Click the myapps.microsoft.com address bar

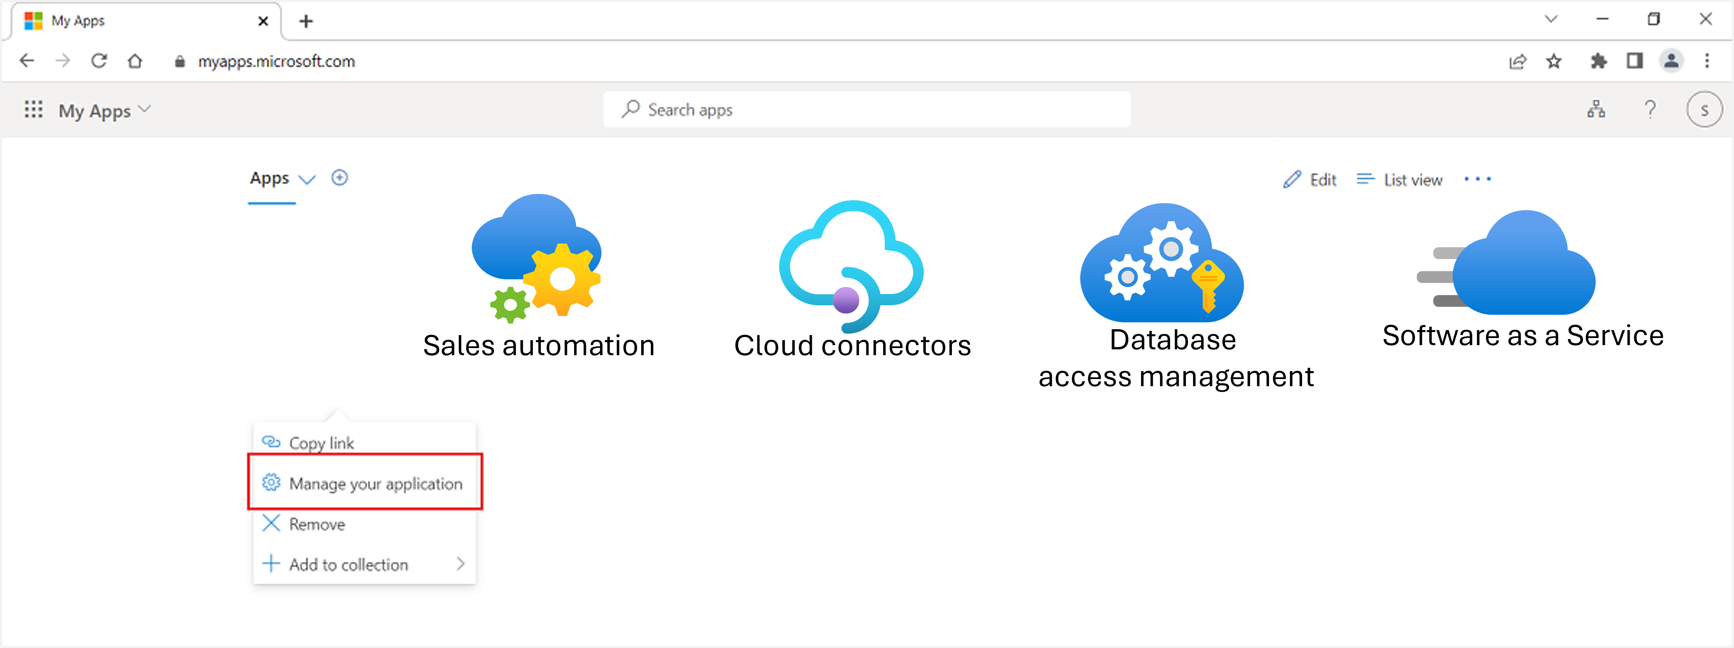click(x=276, y=61)
